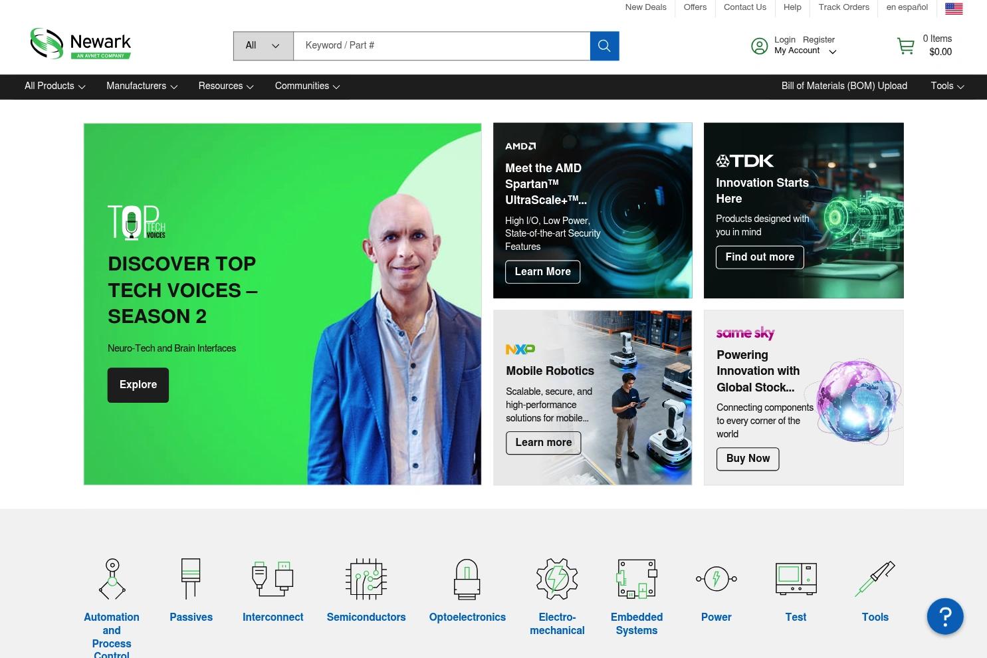Open the blue help question-mark bubble
987x658 pixels.
coord(945,616)
